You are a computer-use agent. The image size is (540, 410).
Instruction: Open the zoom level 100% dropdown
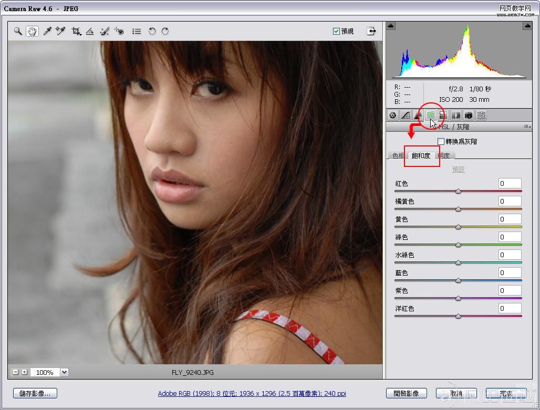point(65,372)
